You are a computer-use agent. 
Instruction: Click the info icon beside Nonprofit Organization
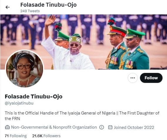point(102,127)
